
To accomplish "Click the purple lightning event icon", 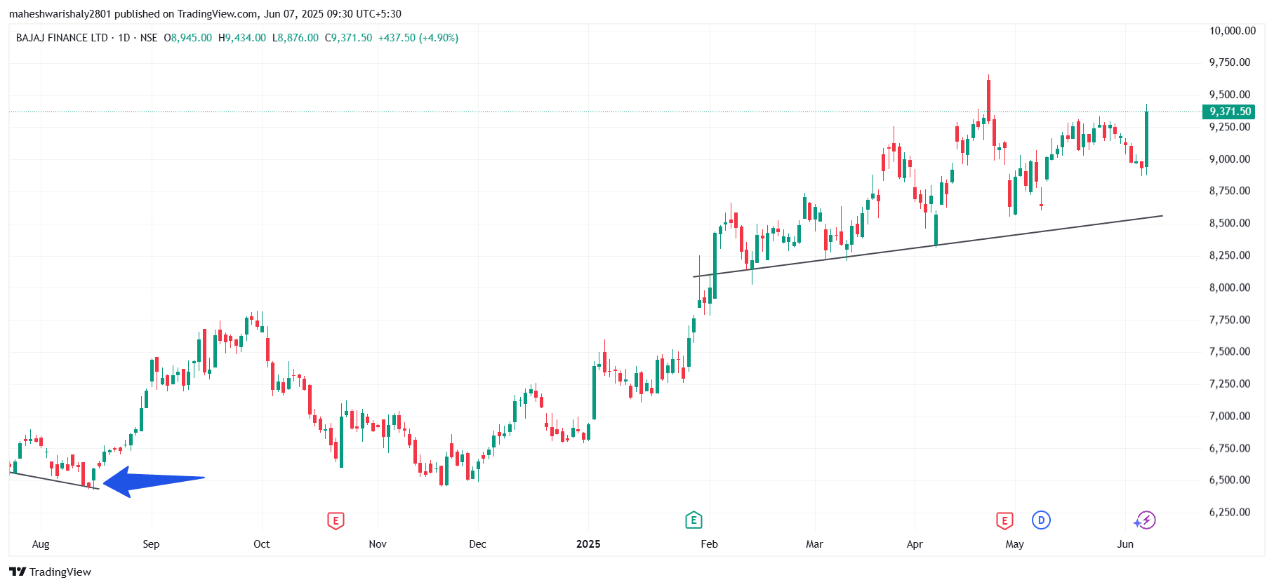I will (1146, 520).
